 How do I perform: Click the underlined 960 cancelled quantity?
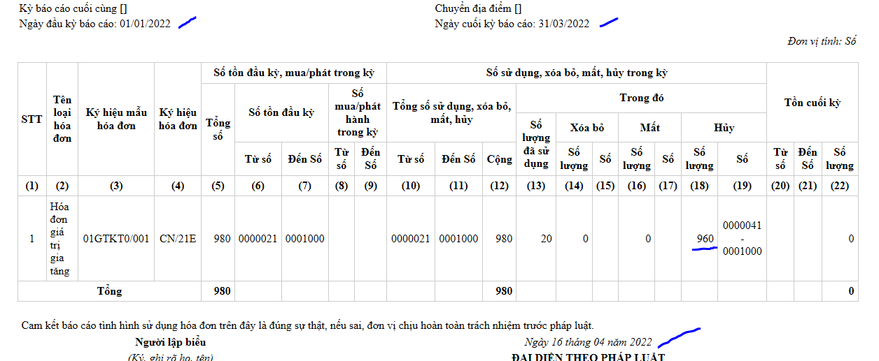pyautogui.click(x=705, y=239)
